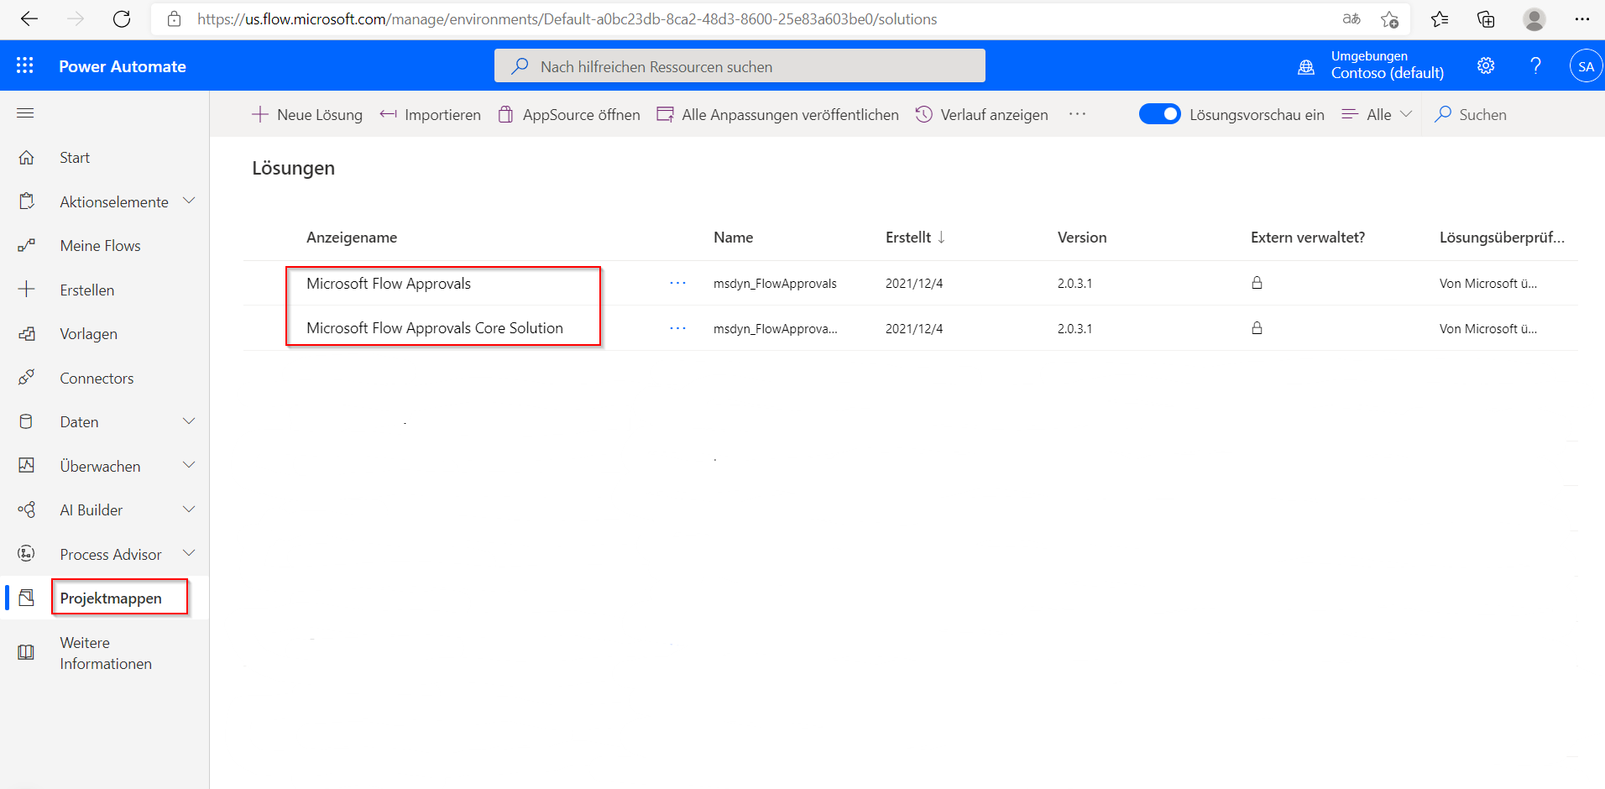The image size is (1605, 789).
Task: Open the Microsoft Flow Approvals solution
Action: 389,284
